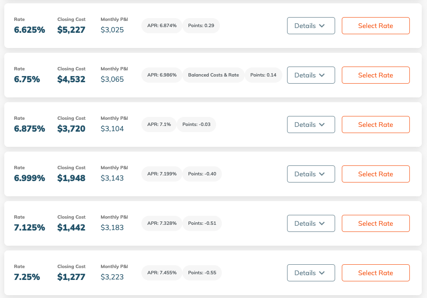Screen dimensions: 427x298
Task: Select Rate for the 6.625% option
Action: [376, 26]
